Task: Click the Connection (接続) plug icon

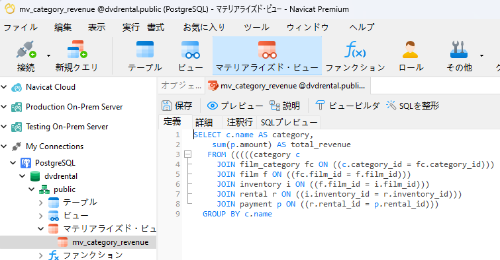Action: coord(26,50)
